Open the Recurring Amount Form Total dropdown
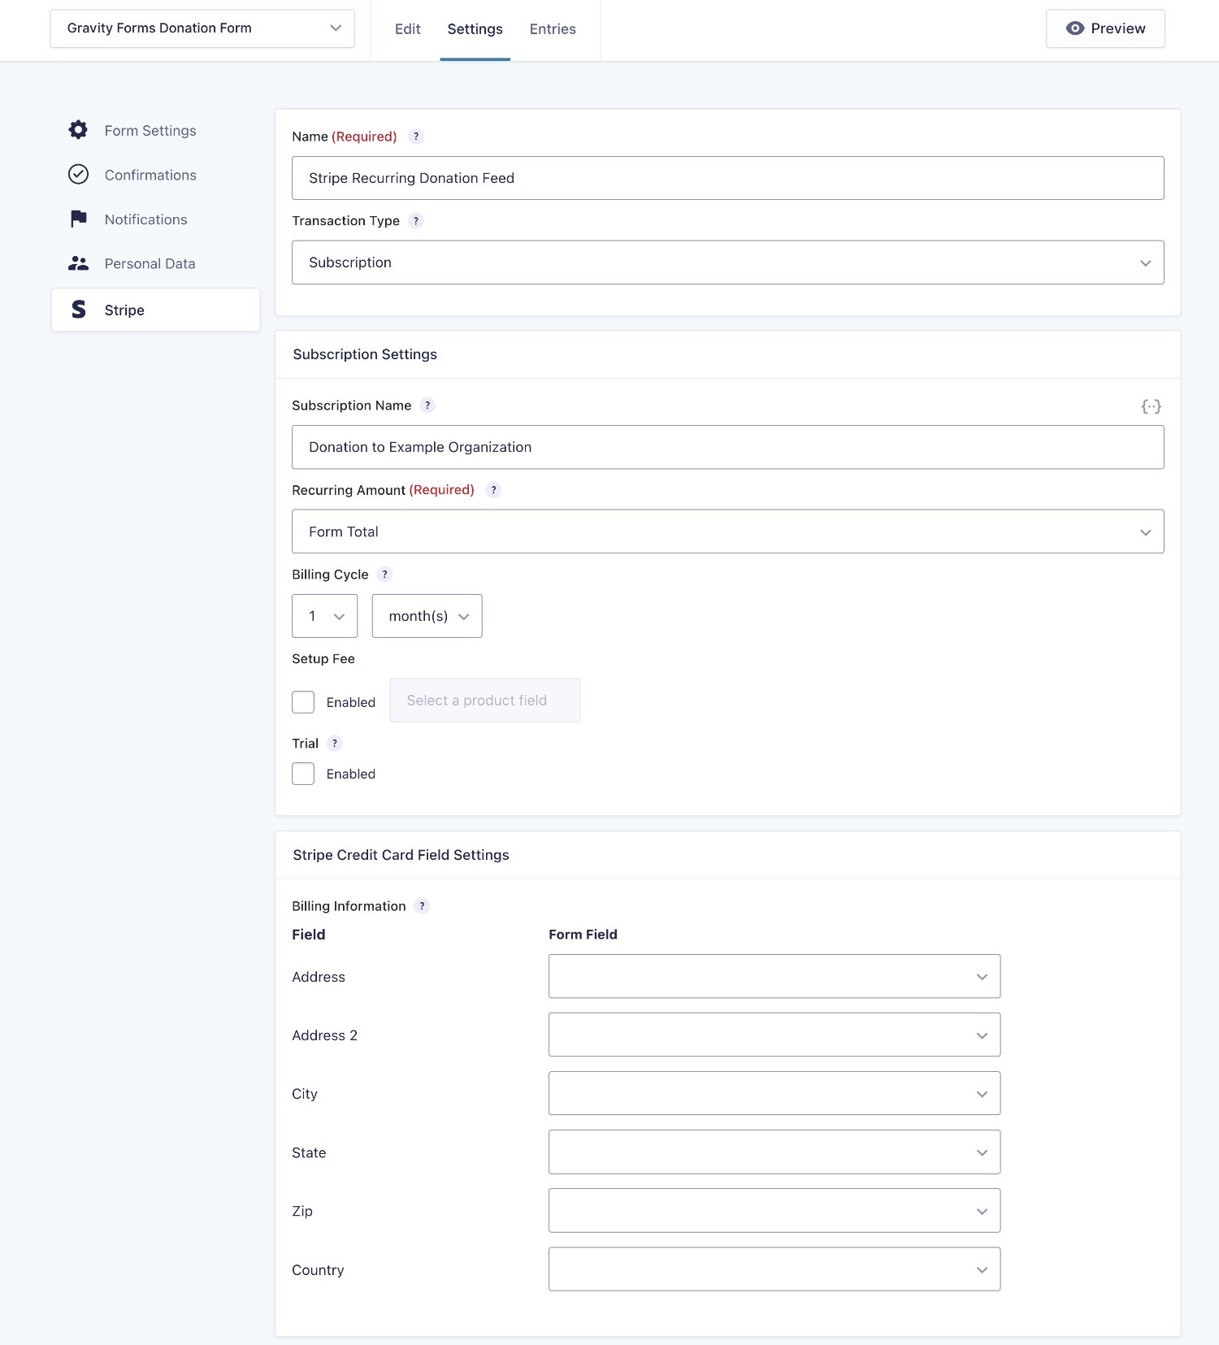 [728, 531]
